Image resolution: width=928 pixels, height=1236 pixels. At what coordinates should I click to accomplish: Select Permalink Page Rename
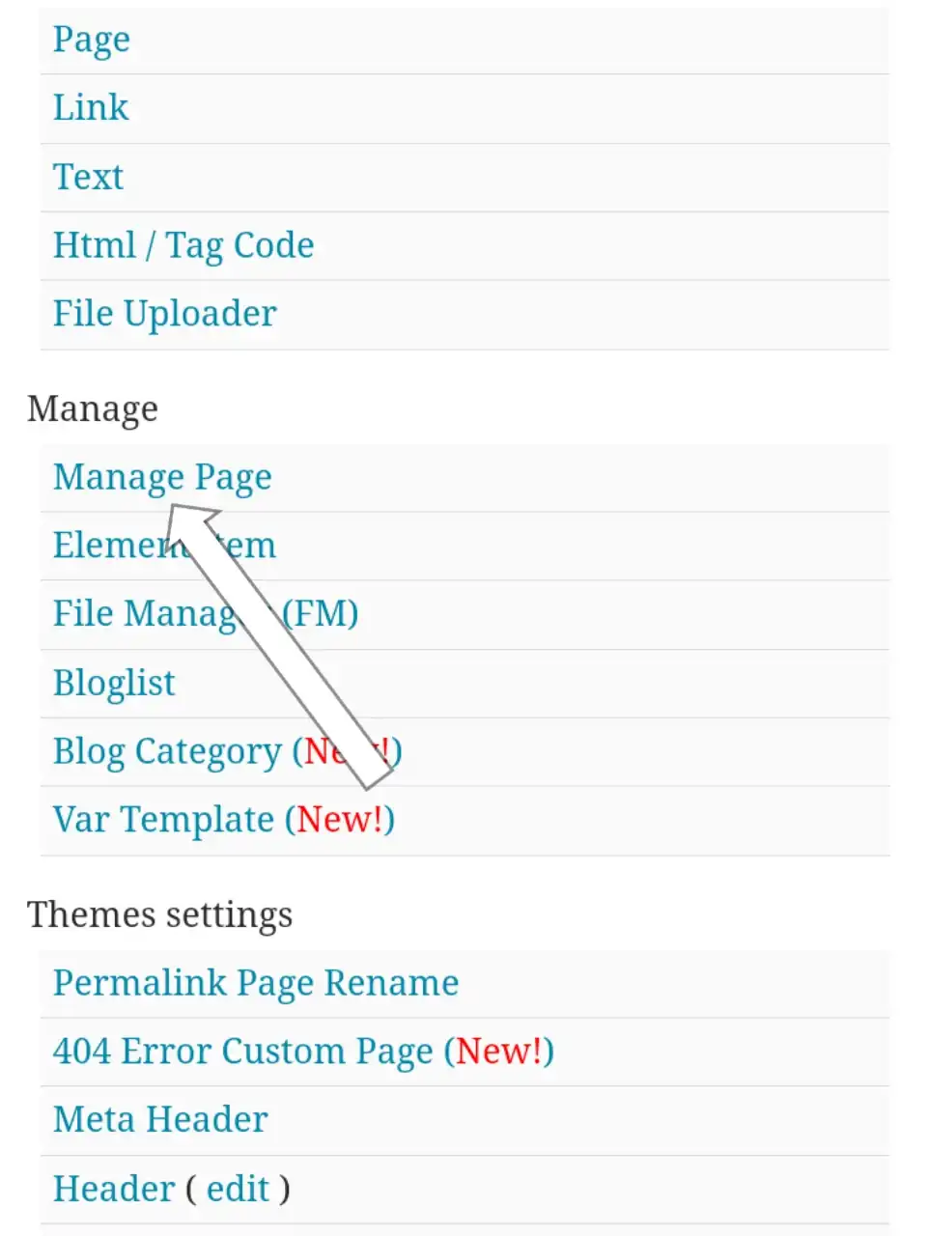255,983
